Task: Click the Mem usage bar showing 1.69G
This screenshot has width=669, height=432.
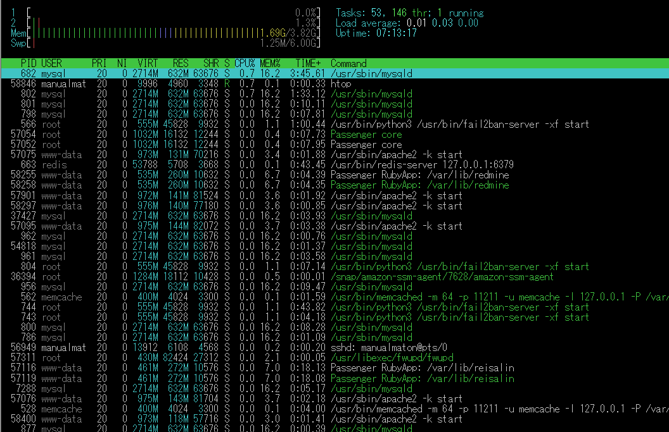Action: pos(171,30)
